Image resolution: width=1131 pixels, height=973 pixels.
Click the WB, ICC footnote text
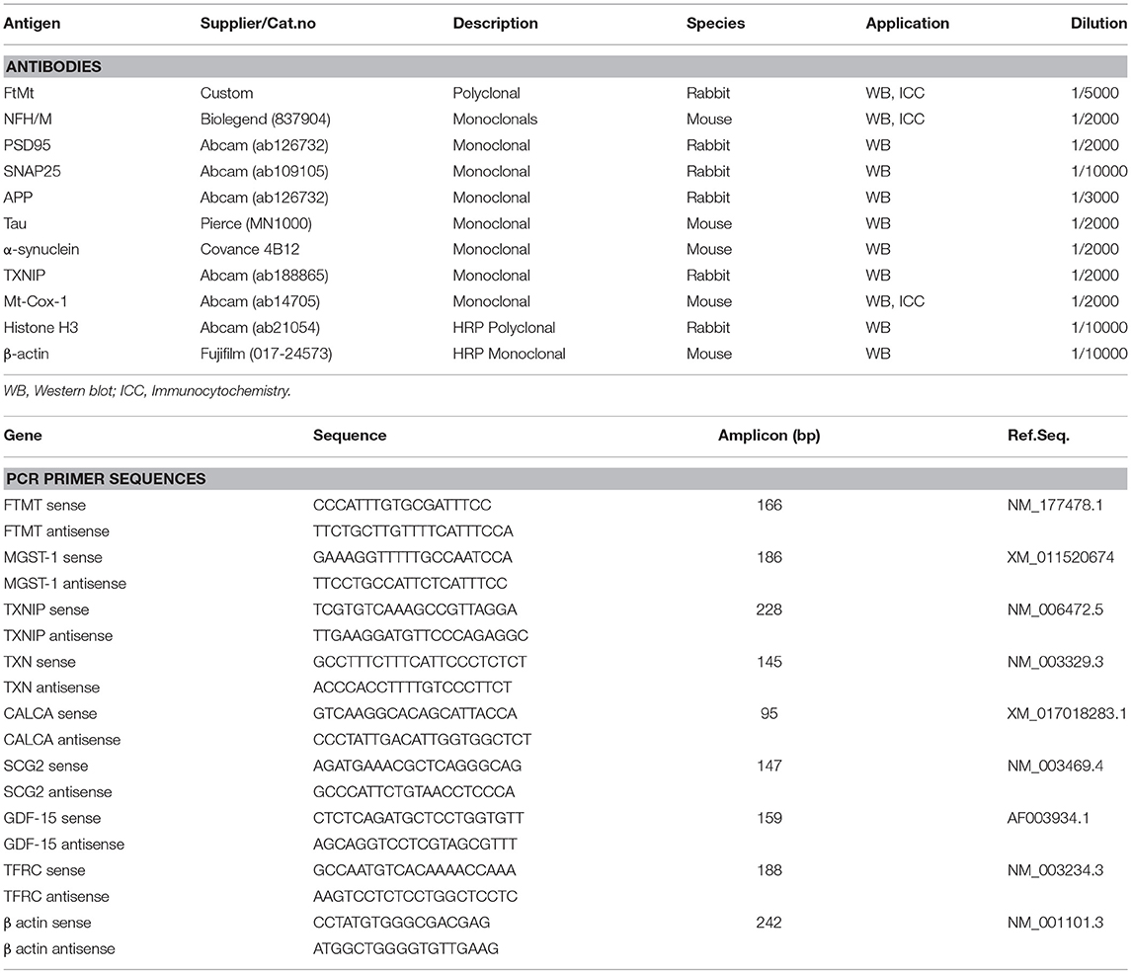click(x=147, y=391)
